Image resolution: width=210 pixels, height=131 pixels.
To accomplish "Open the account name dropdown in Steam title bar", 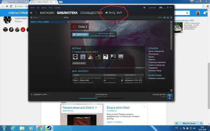I will coord(152,8).
